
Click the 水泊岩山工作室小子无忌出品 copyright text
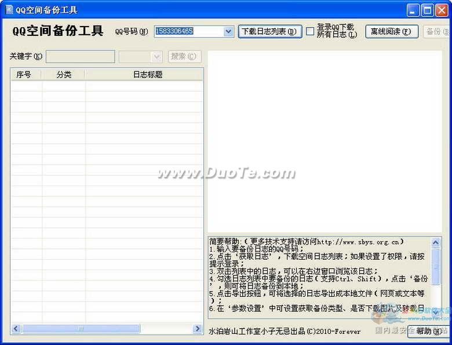click(284, 332)
